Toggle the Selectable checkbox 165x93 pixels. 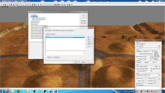153,59
